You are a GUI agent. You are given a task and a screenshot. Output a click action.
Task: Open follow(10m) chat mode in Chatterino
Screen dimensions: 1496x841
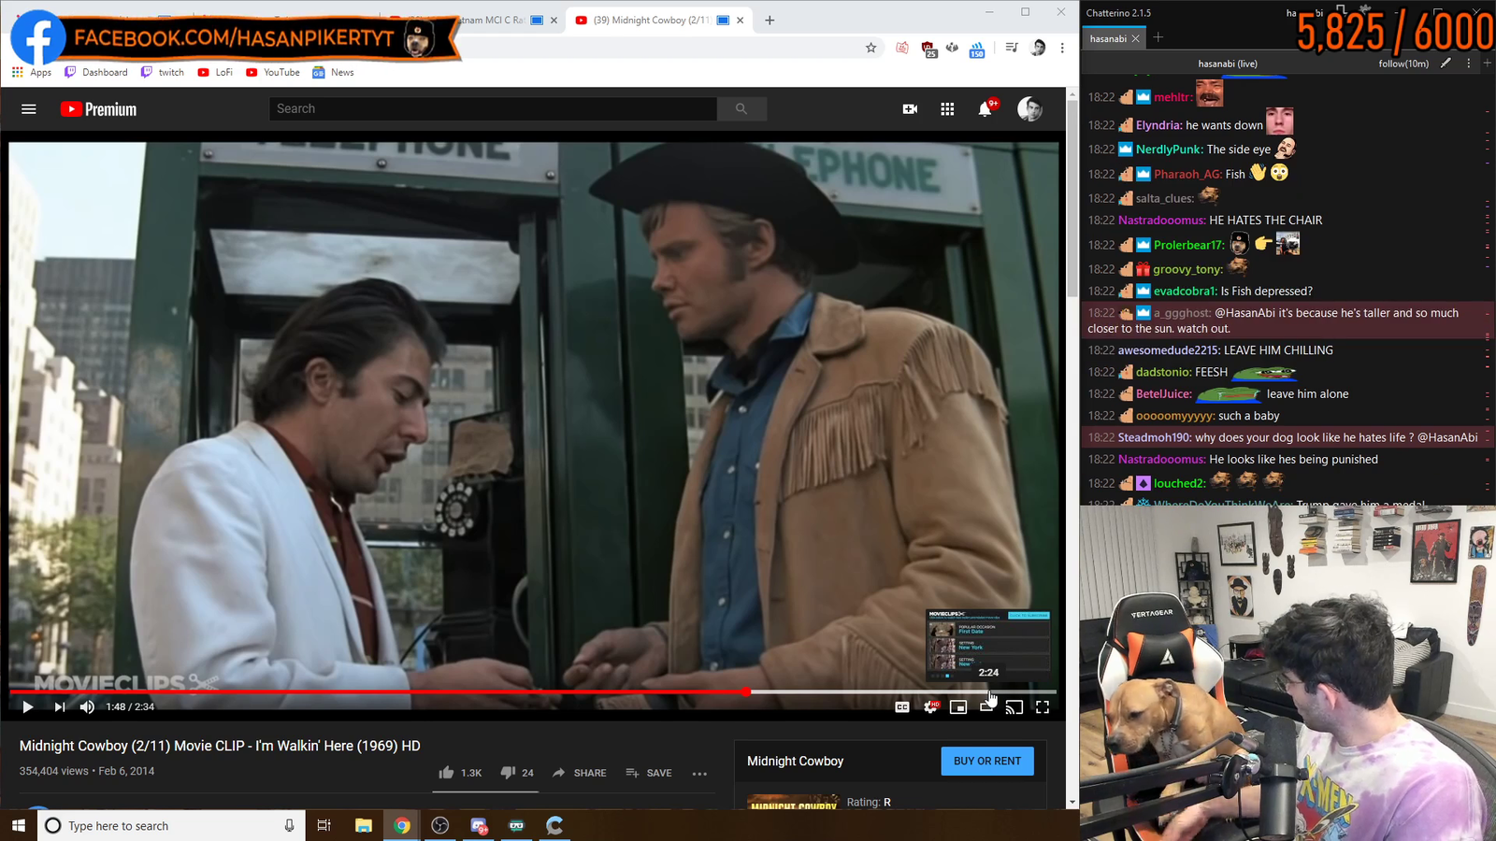[1403, 64]
